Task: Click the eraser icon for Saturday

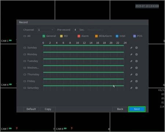Action: click(x=131, y=88)
